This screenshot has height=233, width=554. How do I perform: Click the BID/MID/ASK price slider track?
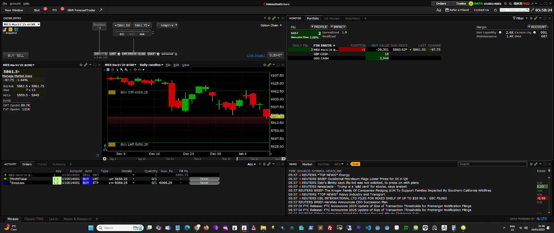(x=132, y=31)
